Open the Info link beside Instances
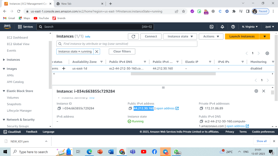This screenshot has width=278, height=156. [x=88, y=37]
